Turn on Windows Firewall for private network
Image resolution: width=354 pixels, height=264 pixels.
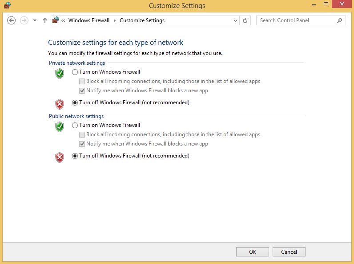pyautogui.click(x=75, y=72)
